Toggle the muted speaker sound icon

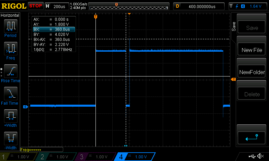(260, 156)
